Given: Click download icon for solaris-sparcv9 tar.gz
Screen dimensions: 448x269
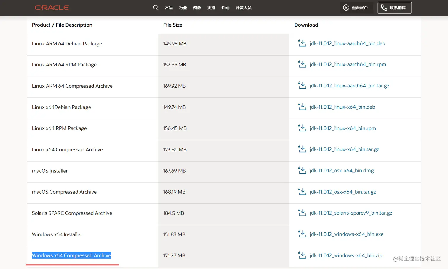Looking at the screenshot, I should click(x=302, y=213).
